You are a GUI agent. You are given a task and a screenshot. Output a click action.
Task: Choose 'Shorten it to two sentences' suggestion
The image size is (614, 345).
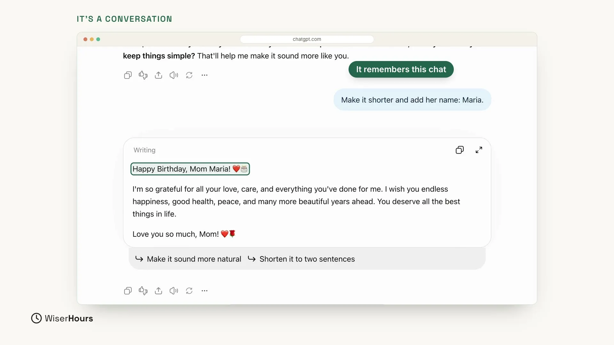[x=301, y=259]
